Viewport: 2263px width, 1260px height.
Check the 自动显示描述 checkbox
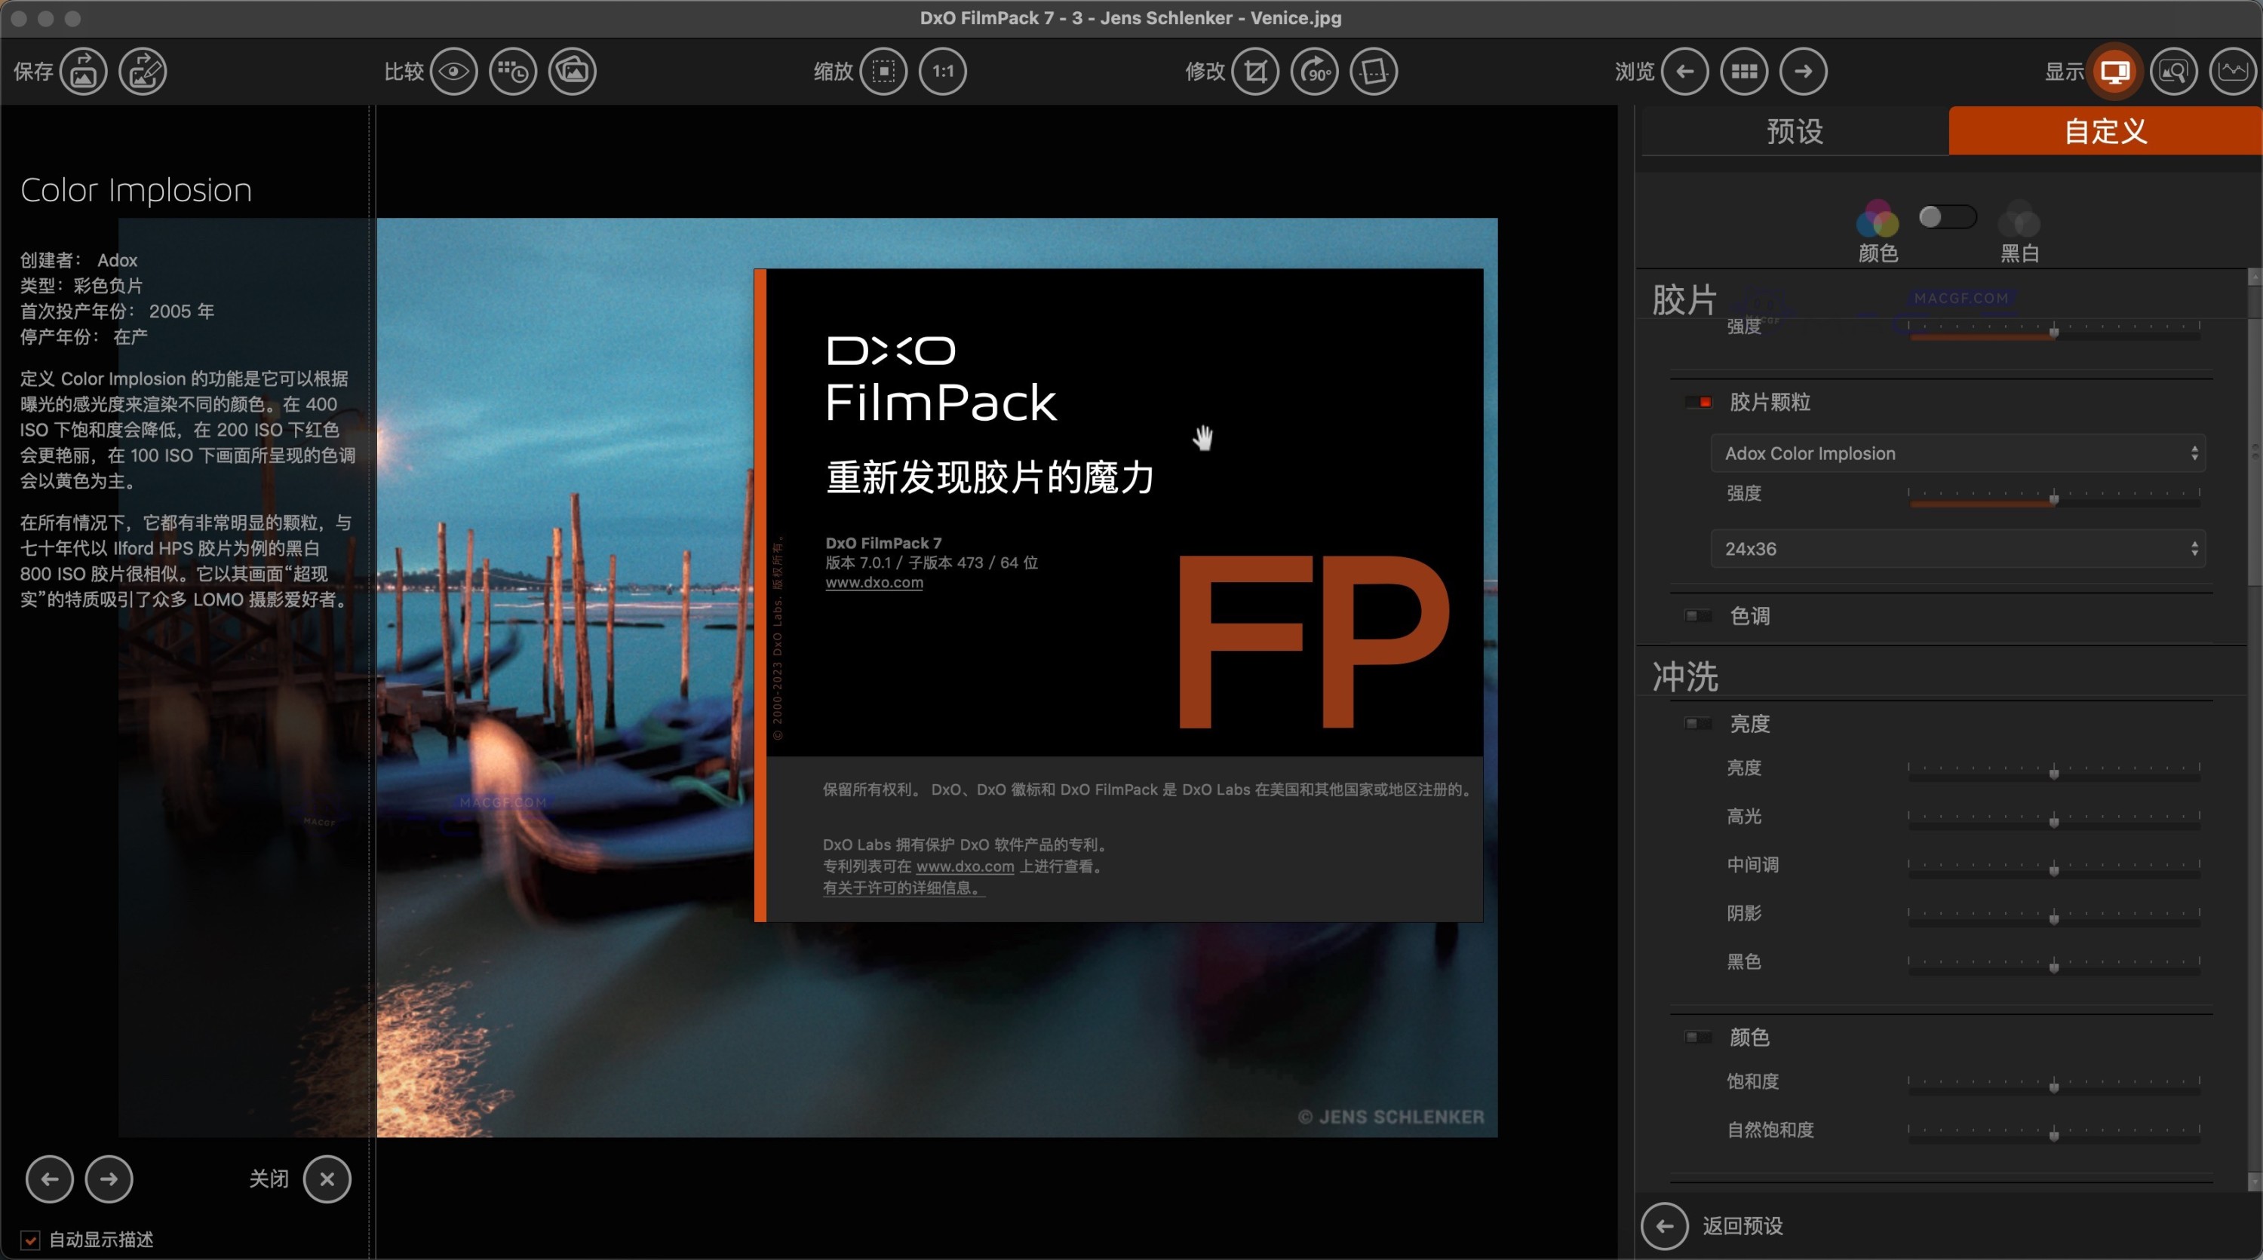click(32, 1240)
